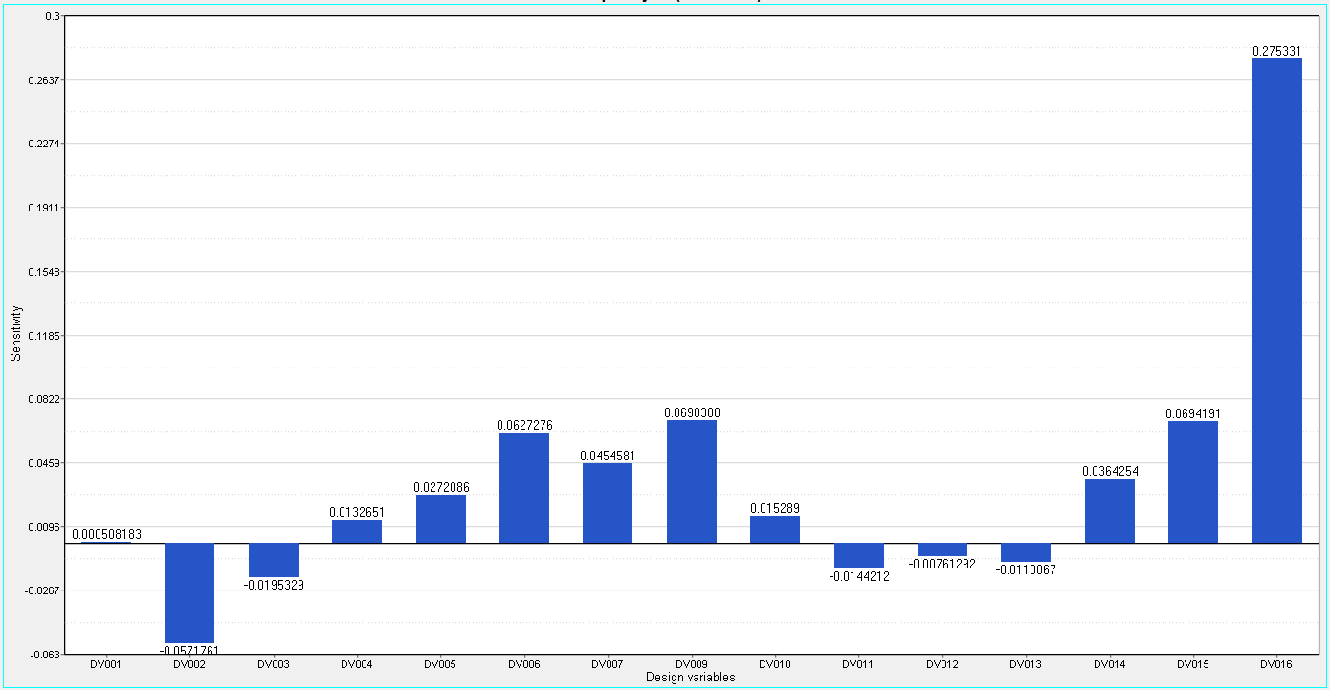Screen dimensions: 1330x690
Task: Click the -0.063 y-axis tick label
Action: pos(45,655)
